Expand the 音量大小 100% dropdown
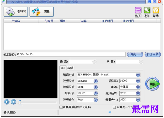Viewport: 164px width, 118px height. pyautogui.click(x=138, y=100)
